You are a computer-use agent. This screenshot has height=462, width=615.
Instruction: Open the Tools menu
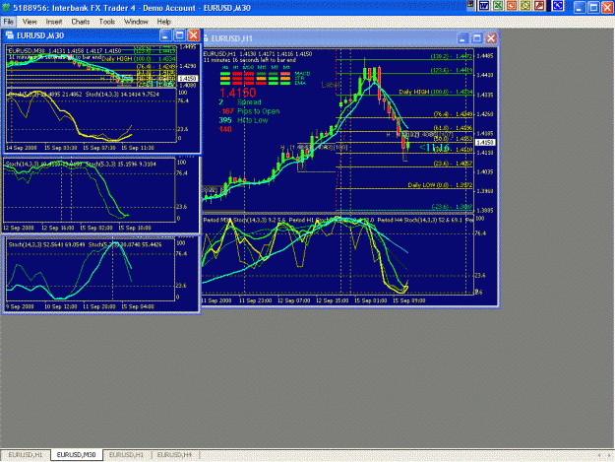(x=106, y=22)
